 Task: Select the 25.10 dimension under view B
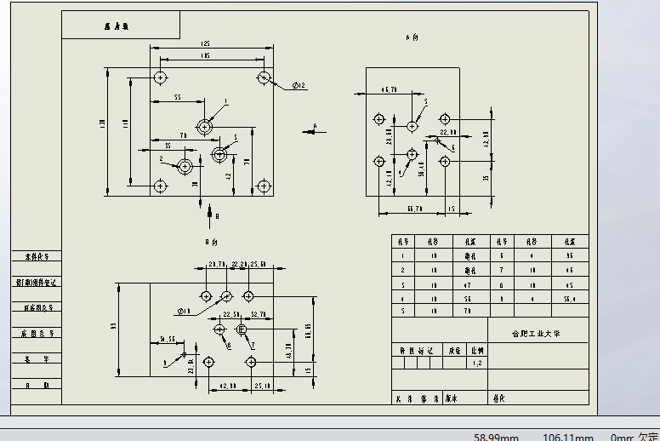(262, 386)
